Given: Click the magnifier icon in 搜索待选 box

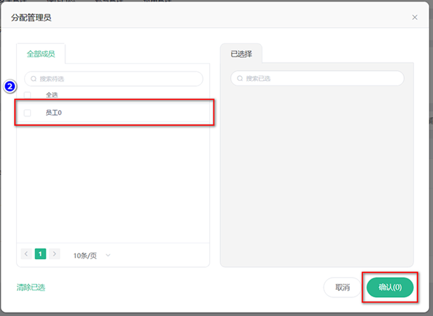Looking at the screenshot, I should [34, 79].
